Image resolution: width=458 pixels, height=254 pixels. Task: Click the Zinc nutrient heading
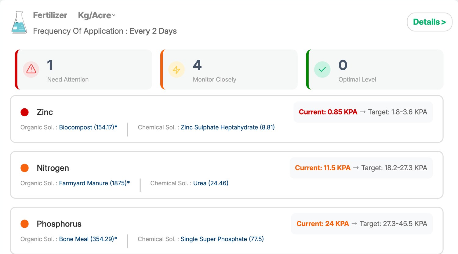pos(45,112)
